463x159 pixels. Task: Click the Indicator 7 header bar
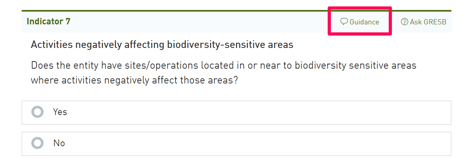coord(236,22)
